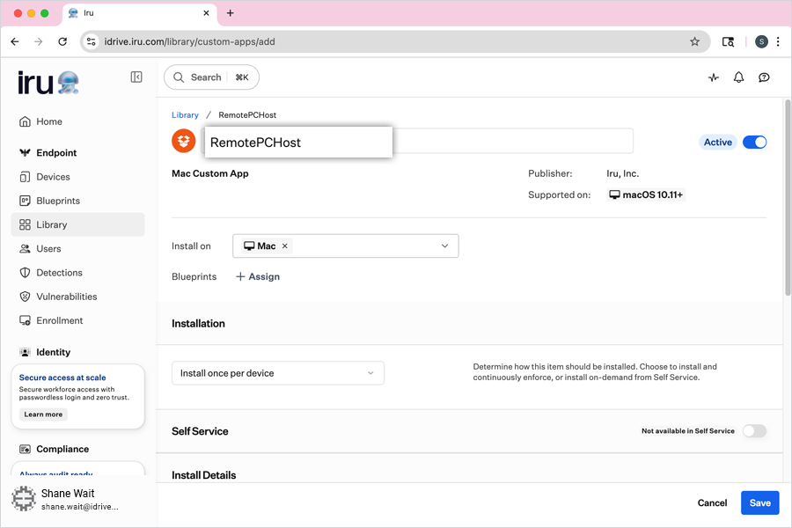Go to Devices in the sidebar
The width and height of the screenshot is (792, 528).
click(53, 177)
